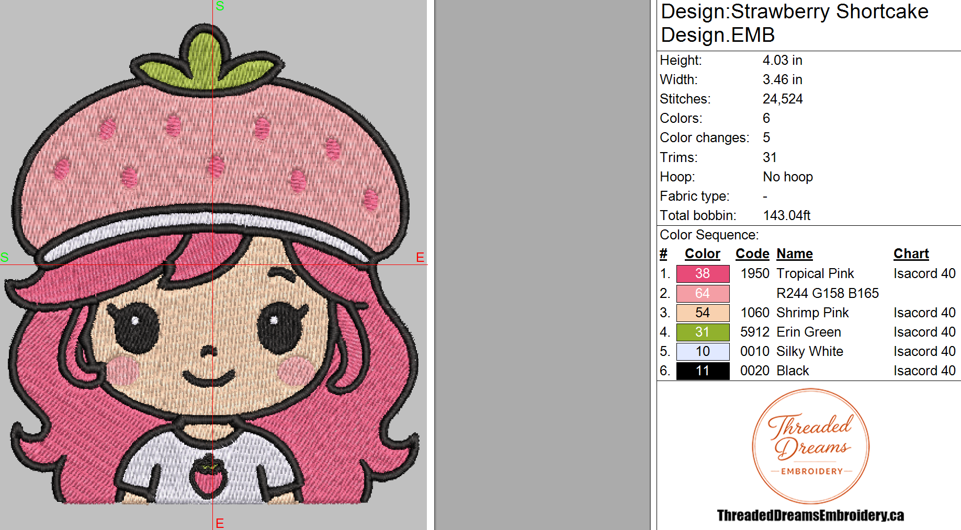
Task: Click the Tropical Pink thread name
Action: tap(815, 273)
